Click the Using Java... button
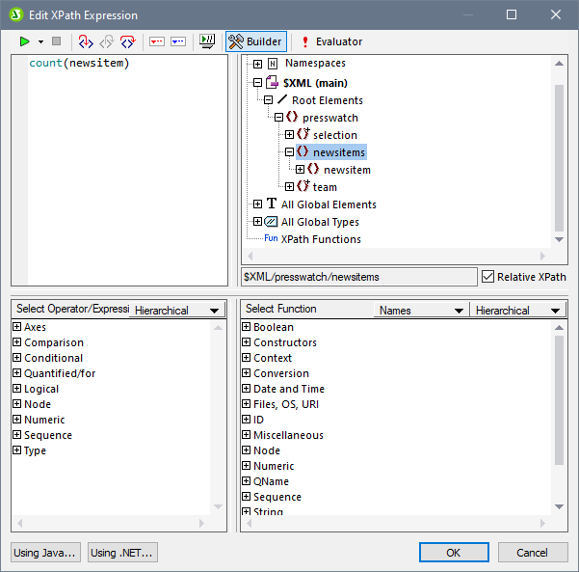 pyautogui.click(x=45, y=553)
